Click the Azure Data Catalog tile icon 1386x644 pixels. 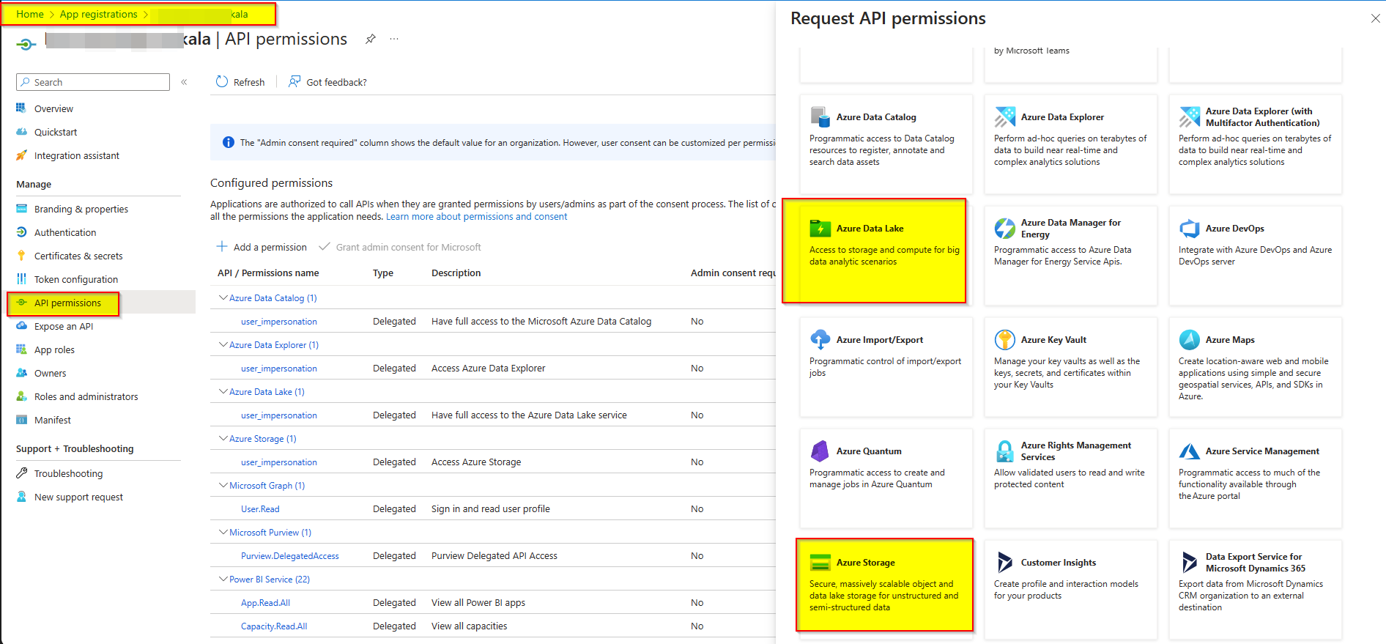pos(820,116)
